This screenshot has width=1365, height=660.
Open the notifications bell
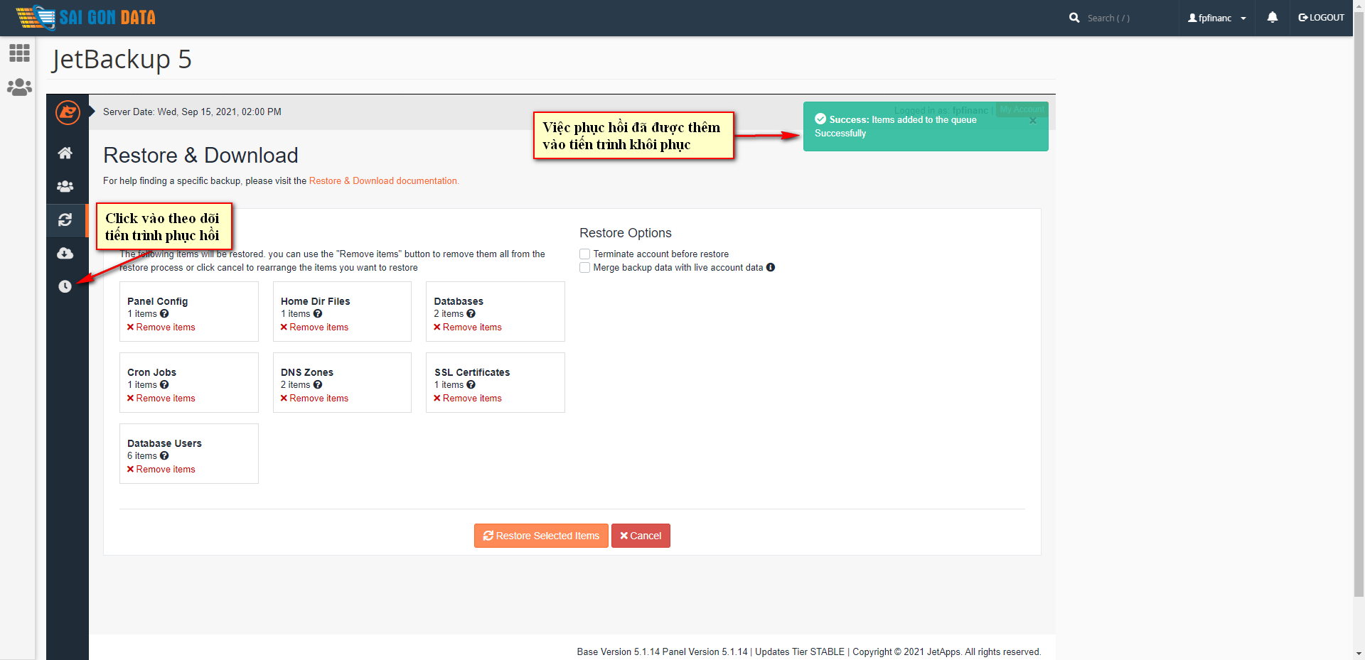tap(1273, 17)
